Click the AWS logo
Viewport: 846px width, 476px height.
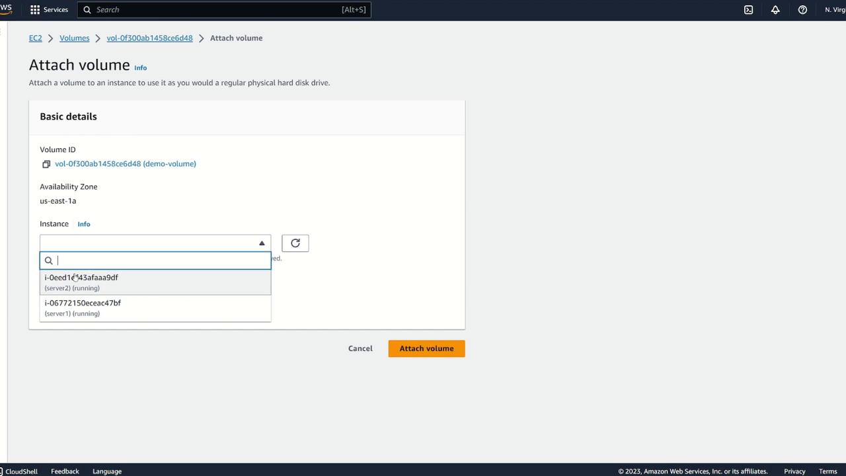click(x=6, y=9)
